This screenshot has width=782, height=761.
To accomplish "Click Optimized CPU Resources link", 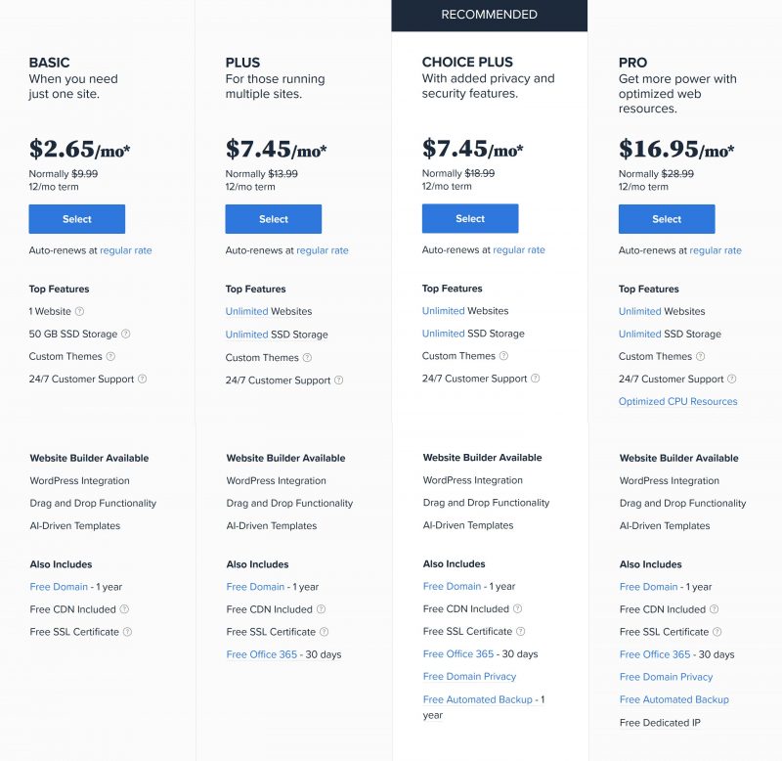I will click(x=677, y=402).
